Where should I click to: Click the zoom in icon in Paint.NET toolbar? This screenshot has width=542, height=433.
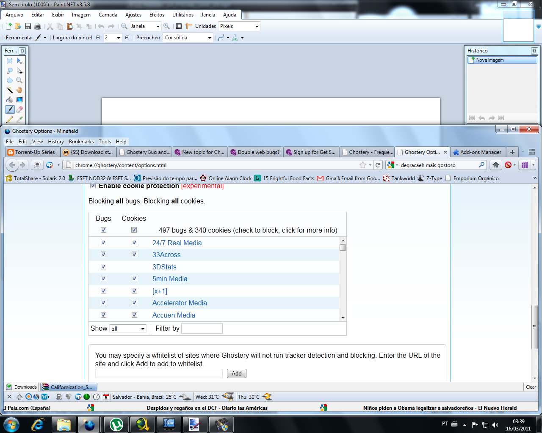pyautogui.click(x=167, y=26)
